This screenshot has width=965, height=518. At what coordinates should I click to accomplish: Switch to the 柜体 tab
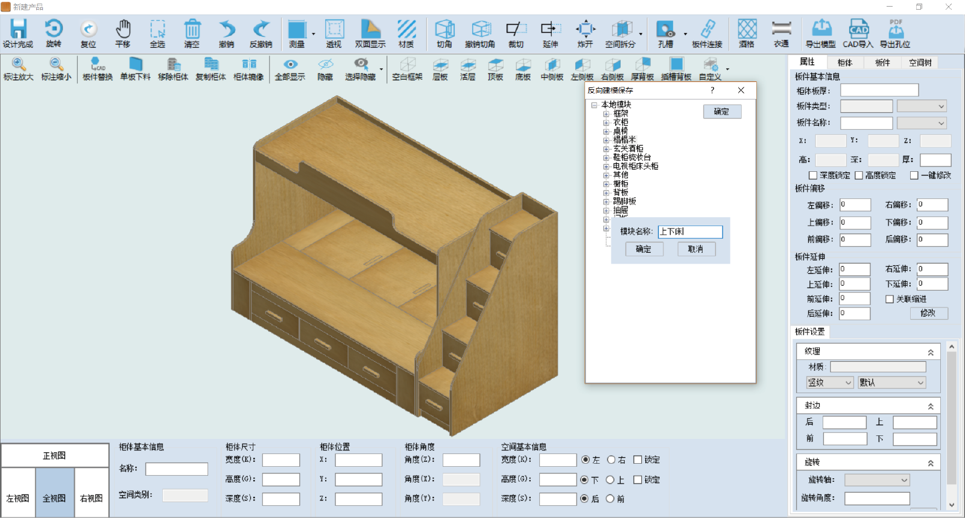[x=844, y=63]
